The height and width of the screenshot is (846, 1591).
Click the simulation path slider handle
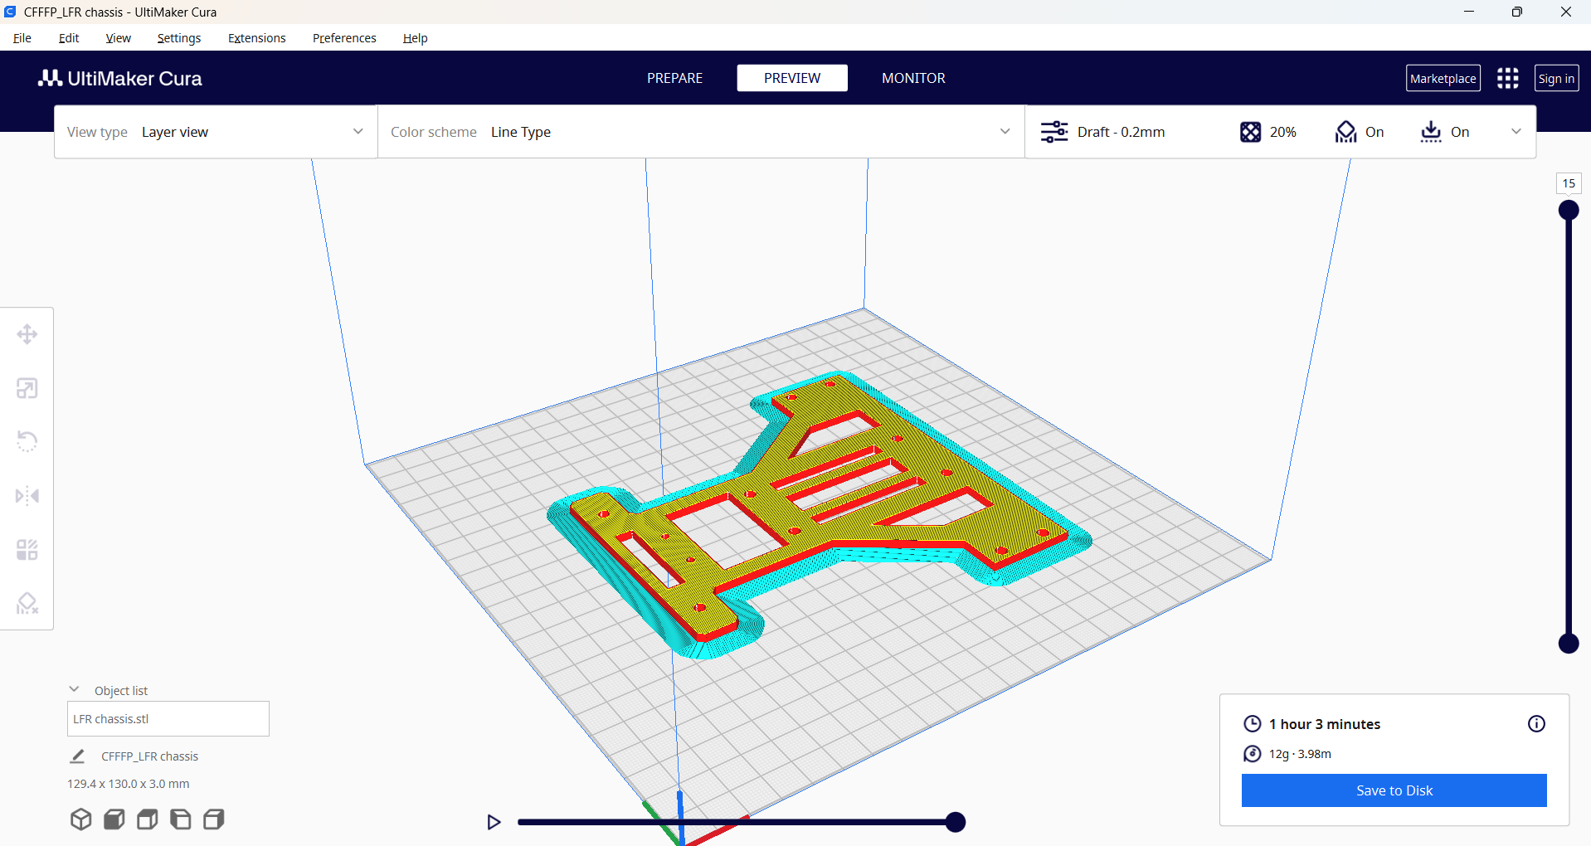[x=956, y=822]
